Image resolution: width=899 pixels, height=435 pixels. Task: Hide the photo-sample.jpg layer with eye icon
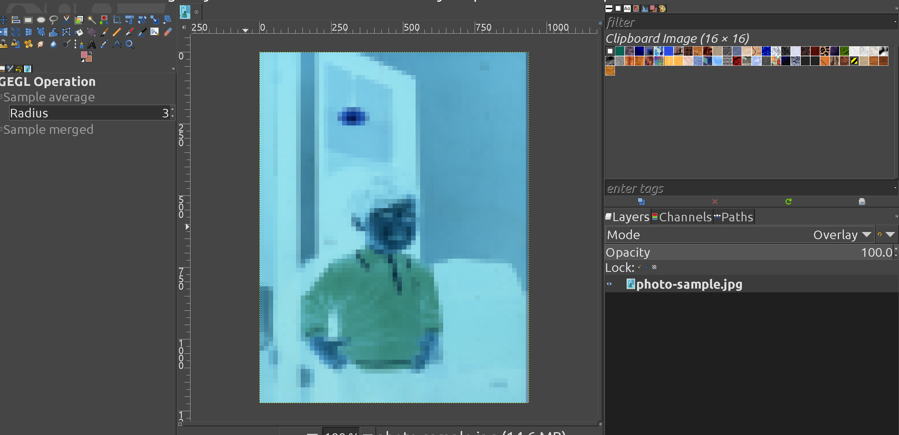click(609, 284)
